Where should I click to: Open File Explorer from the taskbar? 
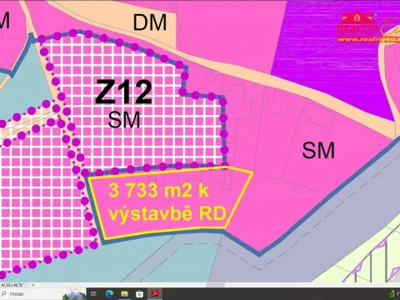[x=124, y=294]
